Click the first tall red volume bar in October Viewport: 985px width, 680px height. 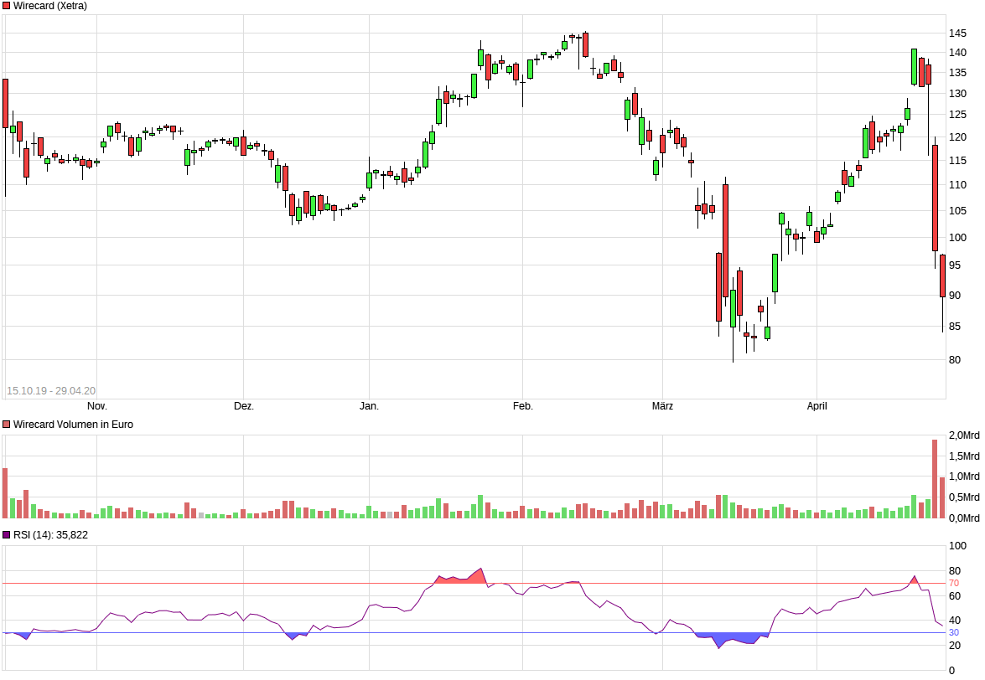tap(5, 493)
